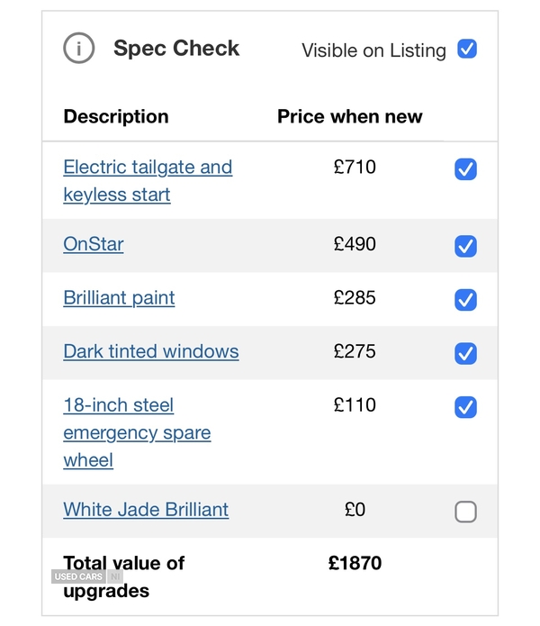Open the Electric tailgate and keyless start link

click(148, 181)
